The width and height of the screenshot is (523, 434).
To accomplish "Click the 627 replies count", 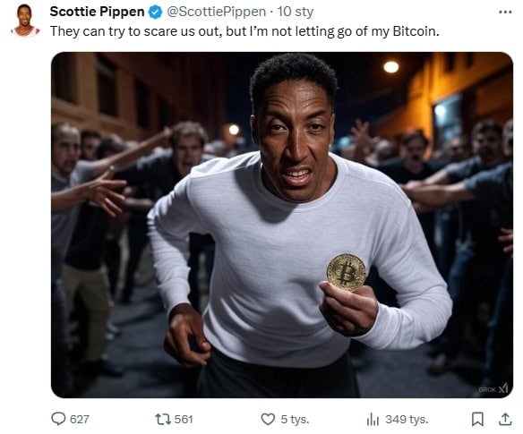I will [80, 419].
